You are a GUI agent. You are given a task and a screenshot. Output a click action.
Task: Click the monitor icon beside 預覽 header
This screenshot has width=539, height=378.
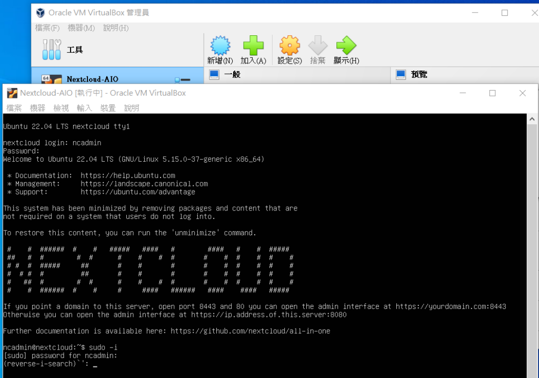coord(400,74)
